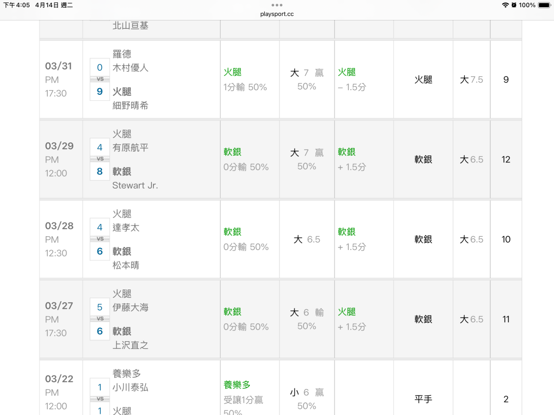Click the score 9 box for 火腿 on 03/31
The image size is (554, 415).
100,92
